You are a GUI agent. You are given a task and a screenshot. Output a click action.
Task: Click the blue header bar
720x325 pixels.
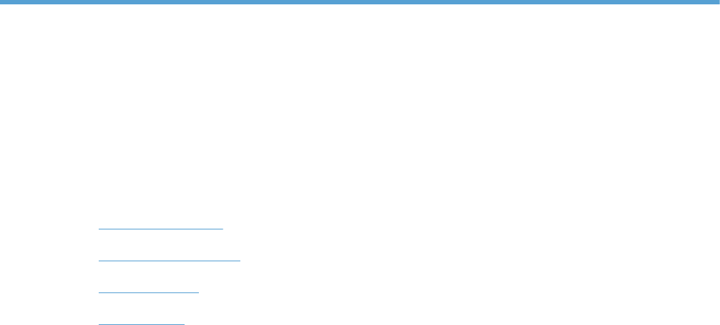pos(360,2)
